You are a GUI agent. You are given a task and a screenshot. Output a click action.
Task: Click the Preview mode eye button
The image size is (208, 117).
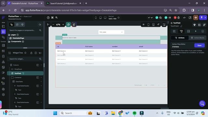coord(196,18)
